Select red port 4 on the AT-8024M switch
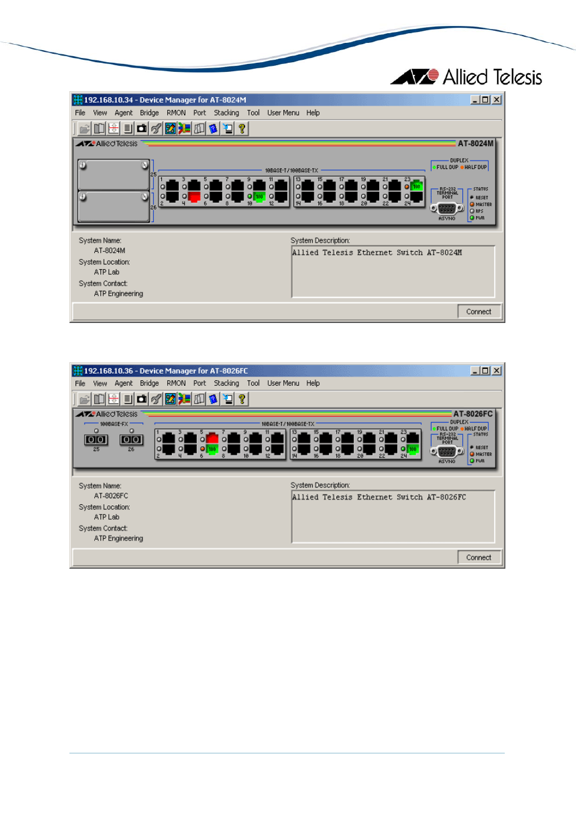This screenshot has width=576, height=815. pos(194,196)
